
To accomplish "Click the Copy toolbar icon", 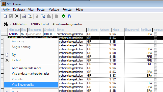I will (x=43, y=16).
